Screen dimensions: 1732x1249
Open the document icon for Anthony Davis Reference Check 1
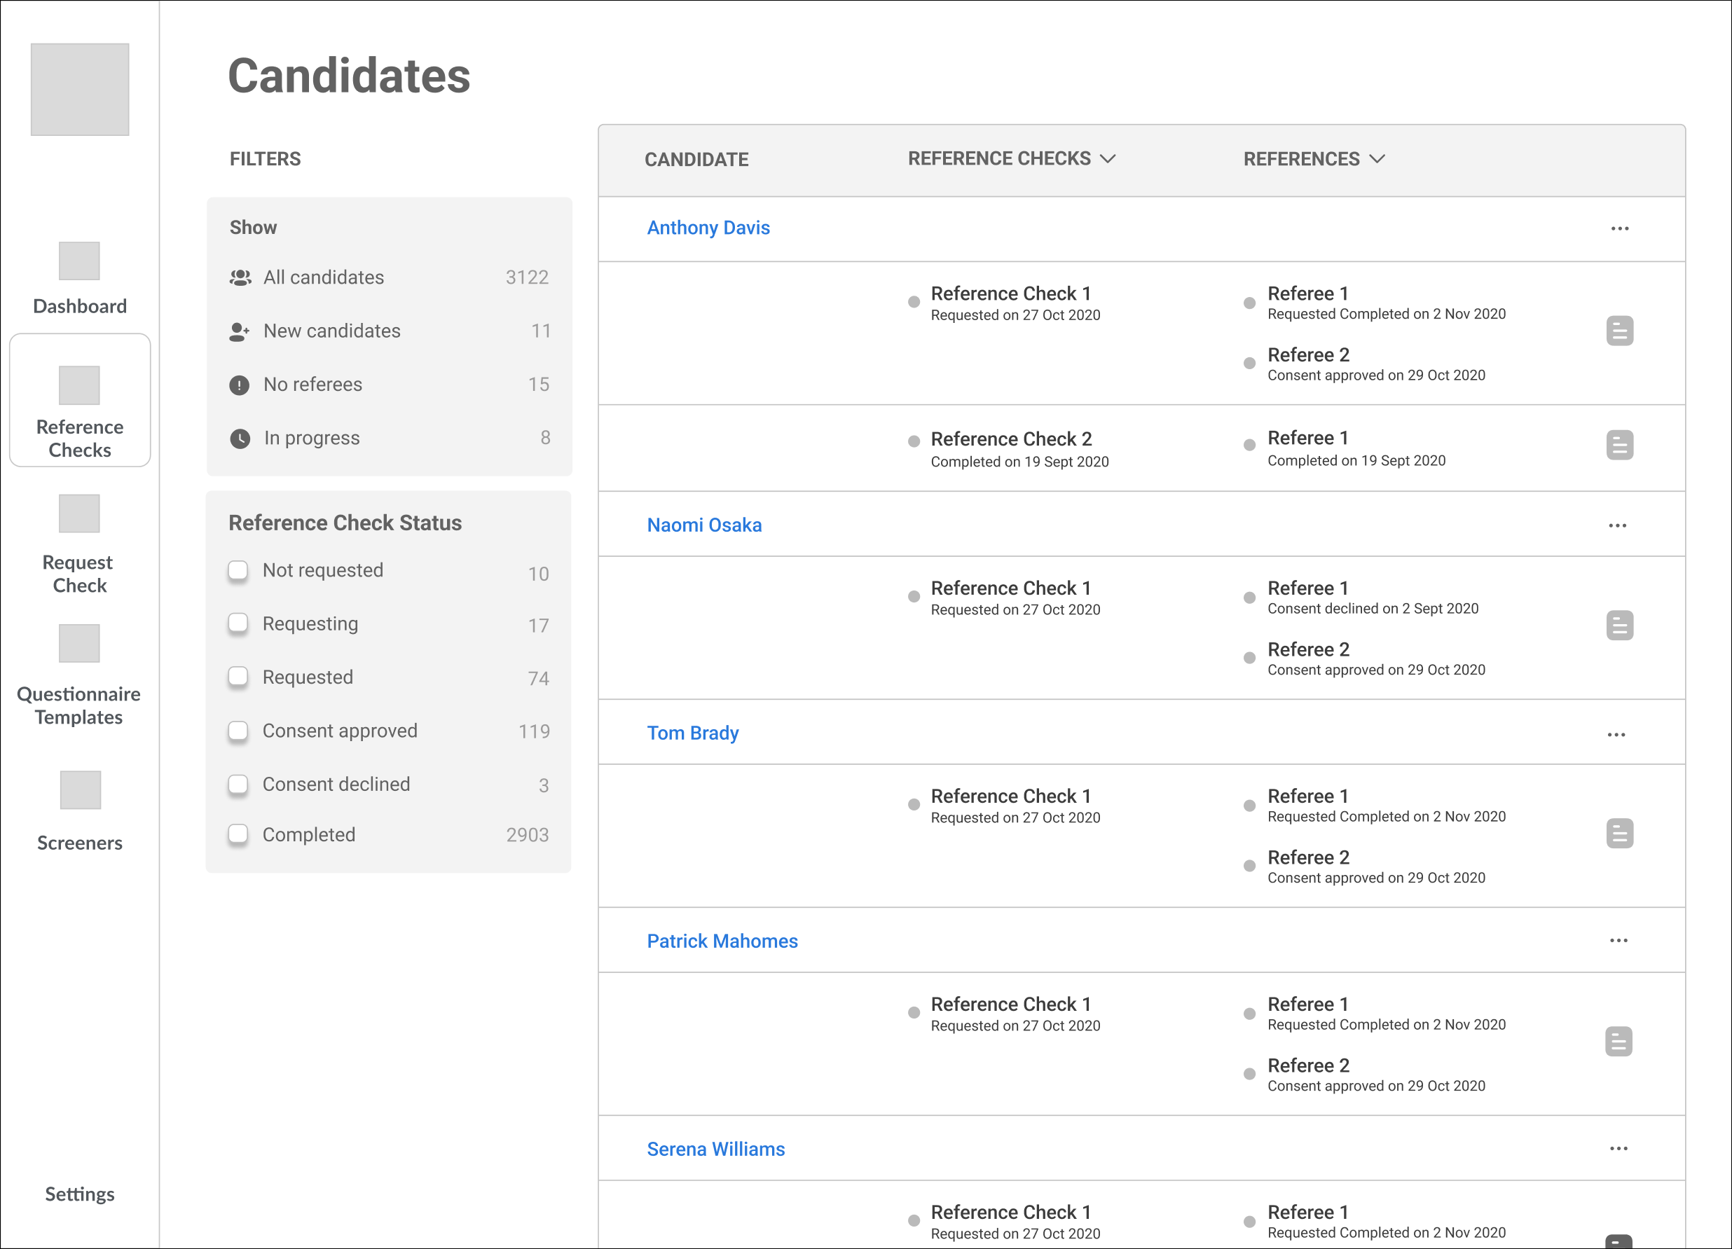click(x=1619, y=331)
